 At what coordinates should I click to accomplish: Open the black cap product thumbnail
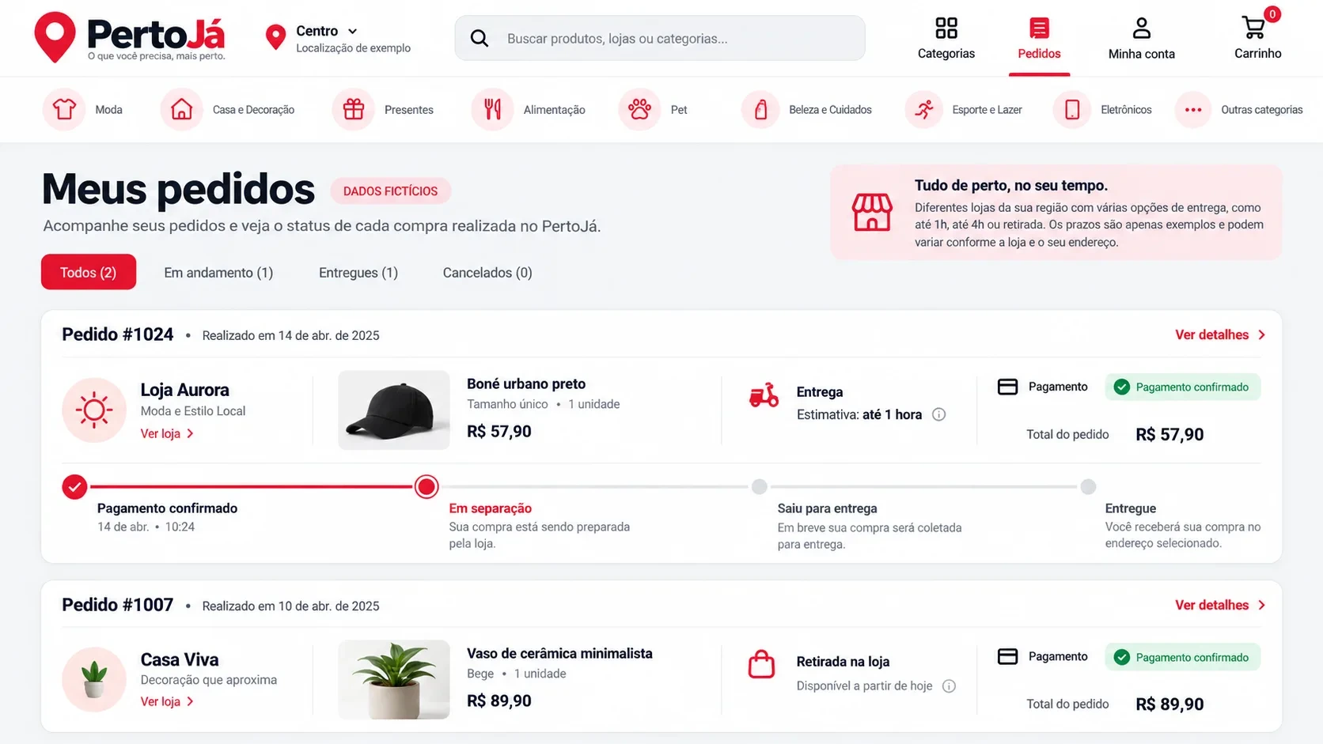[x=394, y=410]
